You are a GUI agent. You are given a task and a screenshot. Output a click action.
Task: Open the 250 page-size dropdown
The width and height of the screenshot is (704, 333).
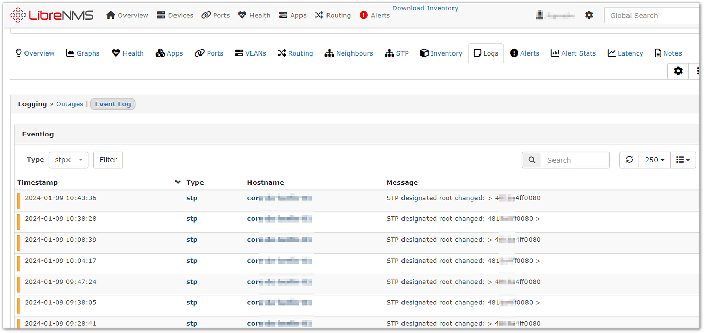[x=654, y=159]
